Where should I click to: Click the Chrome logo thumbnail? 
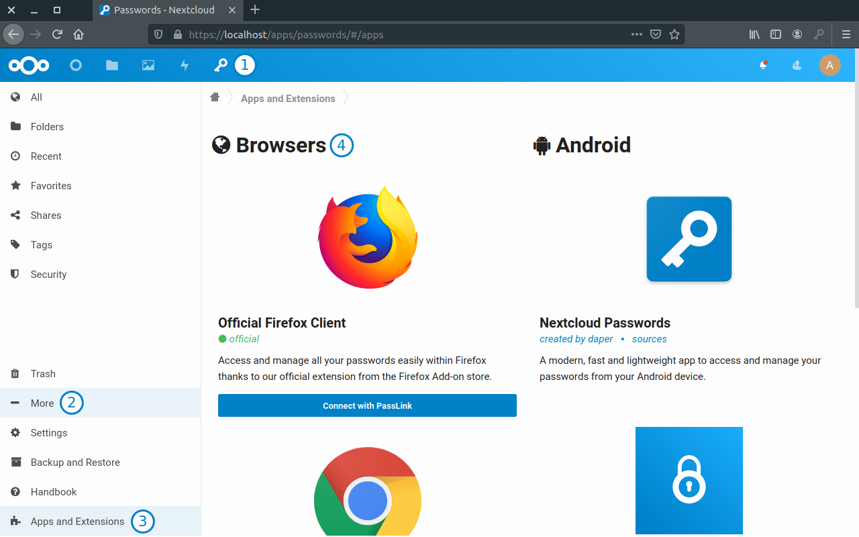click(368, 491)
